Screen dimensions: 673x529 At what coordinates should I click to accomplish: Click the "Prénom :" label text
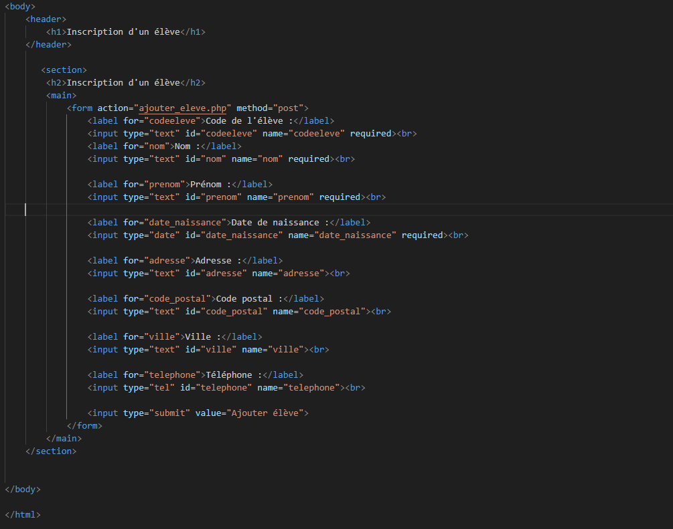pos(211,185)
